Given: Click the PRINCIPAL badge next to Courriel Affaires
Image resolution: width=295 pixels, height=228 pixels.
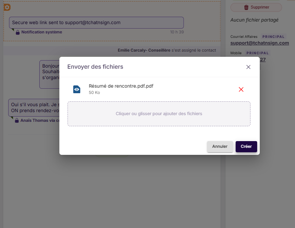Looking at the screenshot, I should pyautogui.click(x=273, y=37).
